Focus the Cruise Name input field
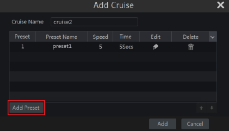Screen dimensions: 229x131 [x=94, y=22]
